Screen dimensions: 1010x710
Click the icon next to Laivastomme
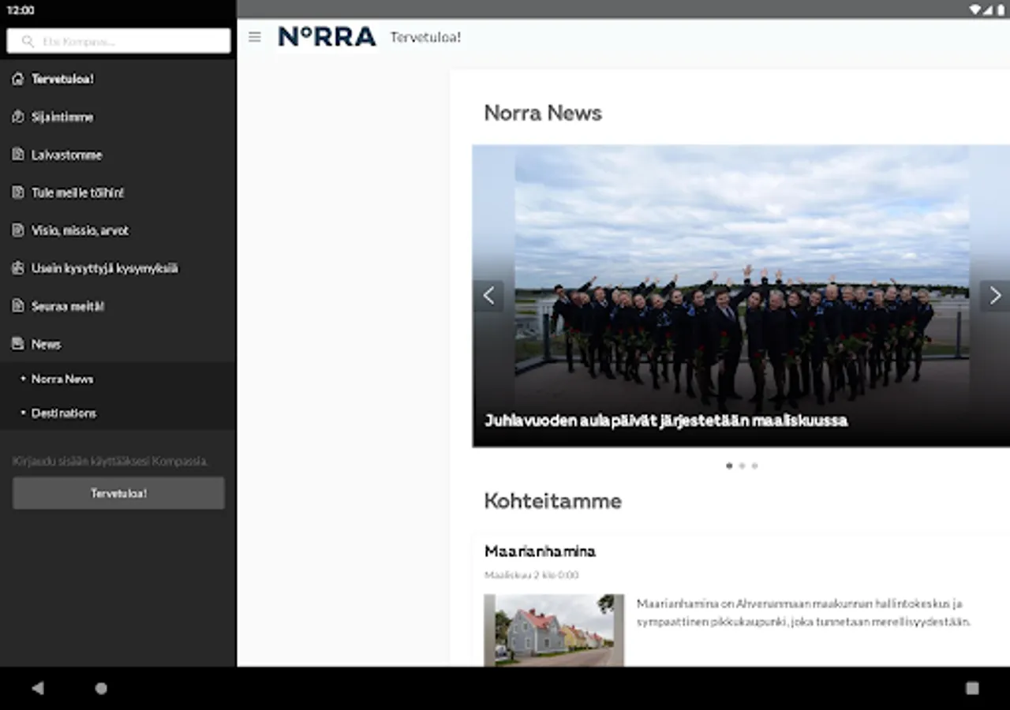18,155
